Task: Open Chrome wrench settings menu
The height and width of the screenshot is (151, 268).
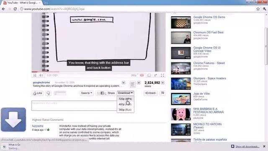Action: [x=264, y=9]
